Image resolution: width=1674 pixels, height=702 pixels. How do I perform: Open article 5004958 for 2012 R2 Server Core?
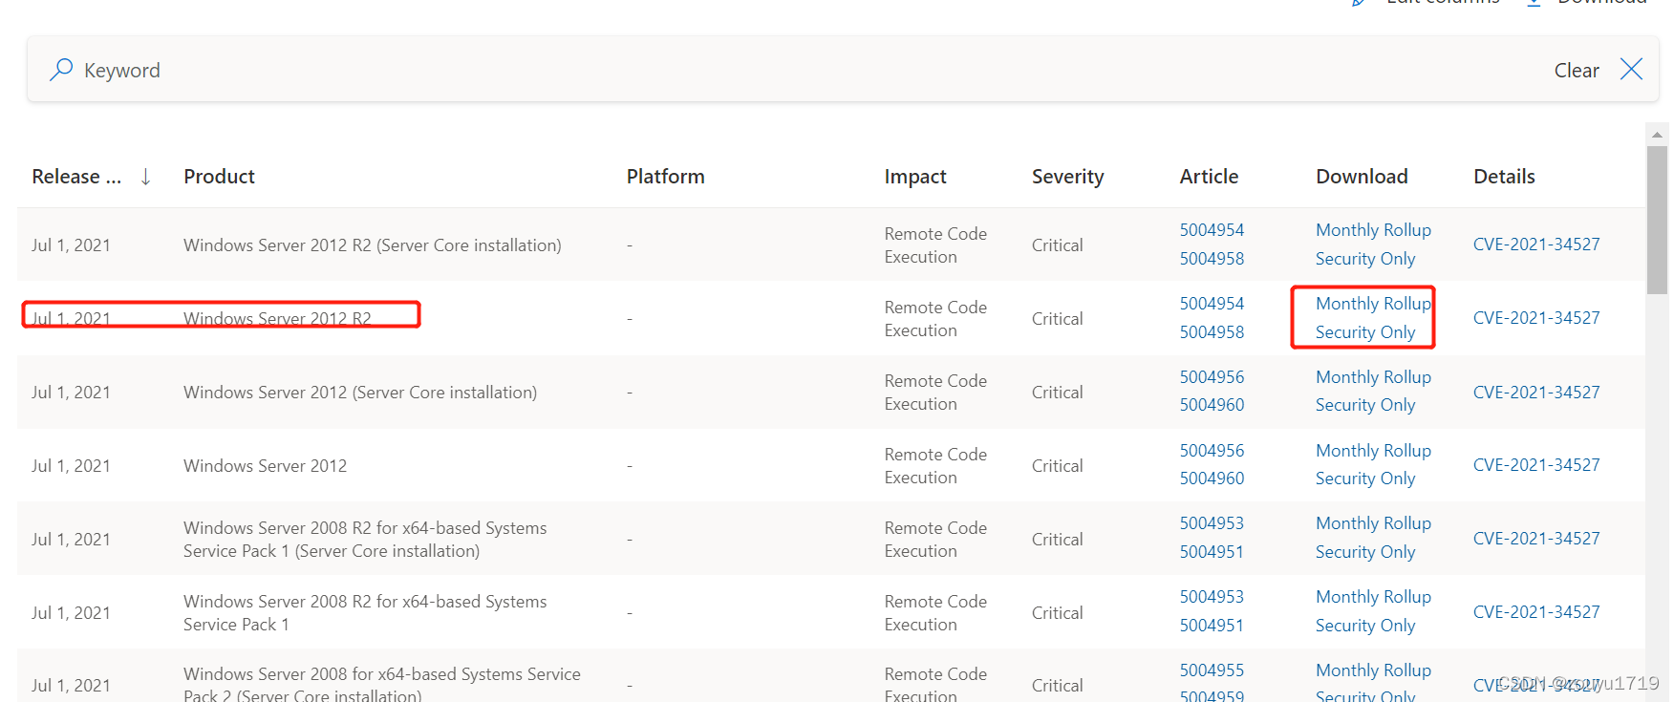1212,259
